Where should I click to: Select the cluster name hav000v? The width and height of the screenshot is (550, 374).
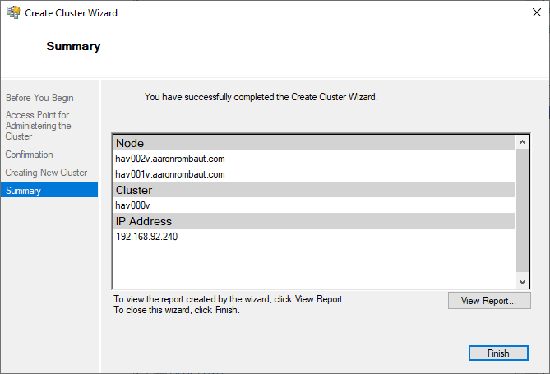[133, 205]
